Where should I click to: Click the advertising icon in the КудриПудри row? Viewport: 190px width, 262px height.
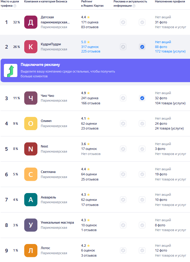[123, 47]
